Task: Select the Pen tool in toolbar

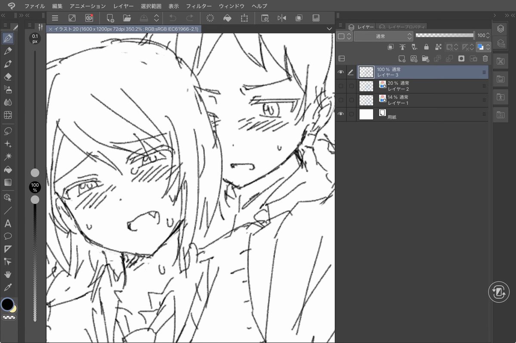Action: click(x=8, y=38)
